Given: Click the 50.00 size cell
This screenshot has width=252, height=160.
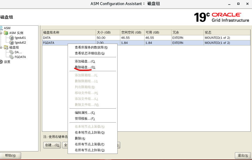Looking at the screenshot, I should pyautogui.click(x=108, y=38).
